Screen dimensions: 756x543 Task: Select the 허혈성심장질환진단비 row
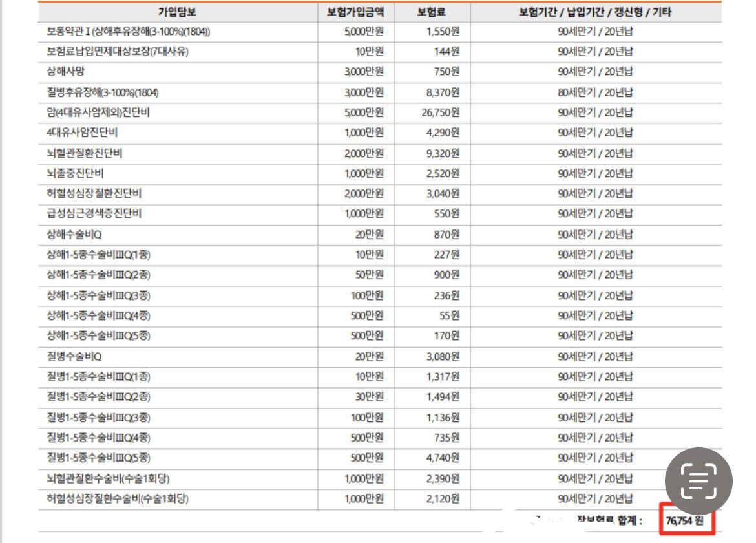380,193
